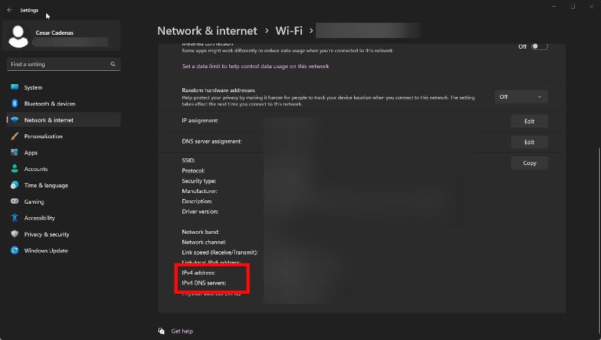Select the Windows Update icon
The image size is (601, 340).
click(x=15, y=250)
